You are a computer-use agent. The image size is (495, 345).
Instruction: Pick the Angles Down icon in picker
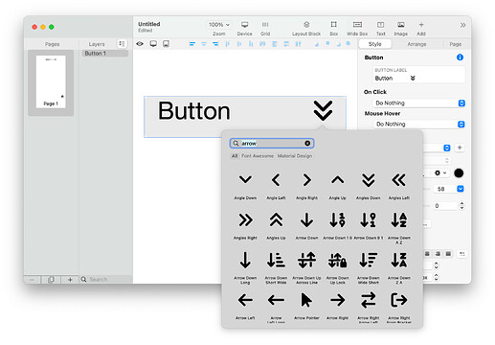[x=368, y=180]
